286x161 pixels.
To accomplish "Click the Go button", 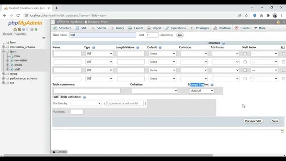I will (180, 35).
